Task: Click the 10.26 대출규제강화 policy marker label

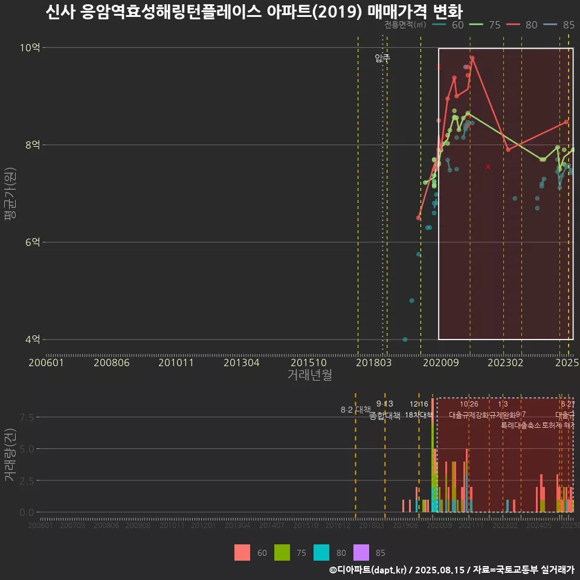Action: click(x=469, y=410)
